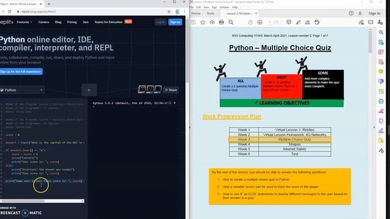Open the zoom search tool in Acrobat sidebar
390x219 pixels.
[381, 32]
